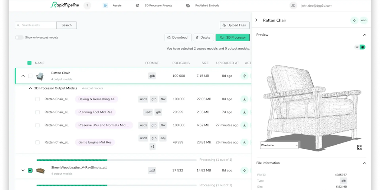This screenshot has height=190, width=380.
Task: Download the Planning Tool Mid Res output
Action: point(244,112)
